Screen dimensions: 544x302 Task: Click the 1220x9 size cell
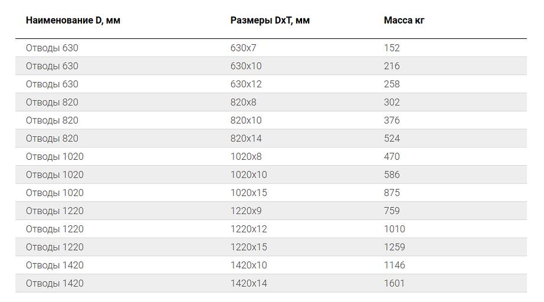coord(246,211)
